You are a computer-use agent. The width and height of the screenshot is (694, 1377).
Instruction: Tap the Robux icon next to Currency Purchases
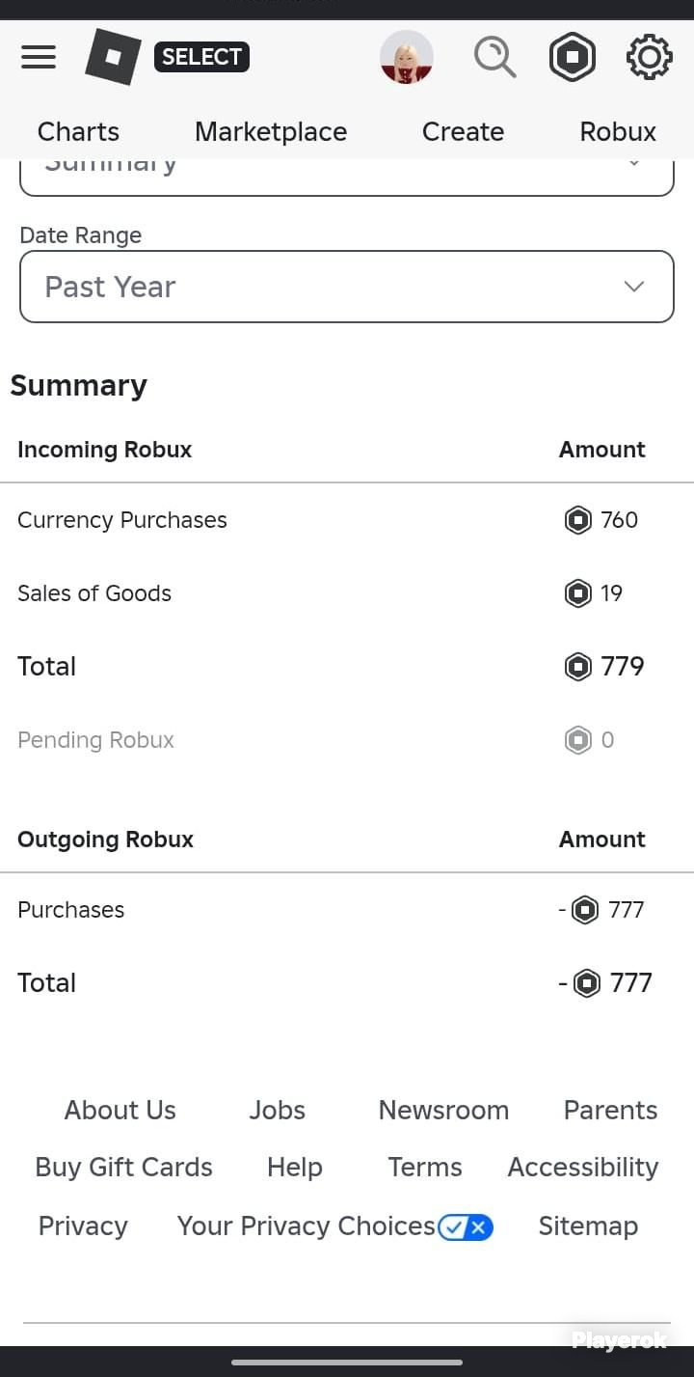pyautogui.click(x=577, y=520)
